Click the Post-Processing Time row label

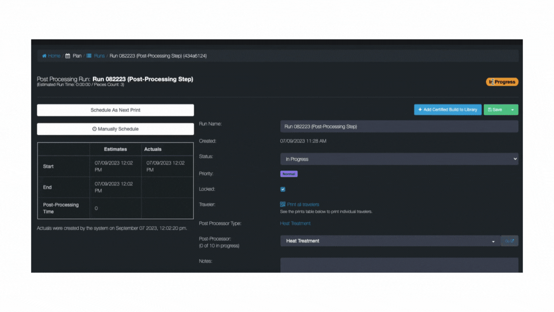61,208
